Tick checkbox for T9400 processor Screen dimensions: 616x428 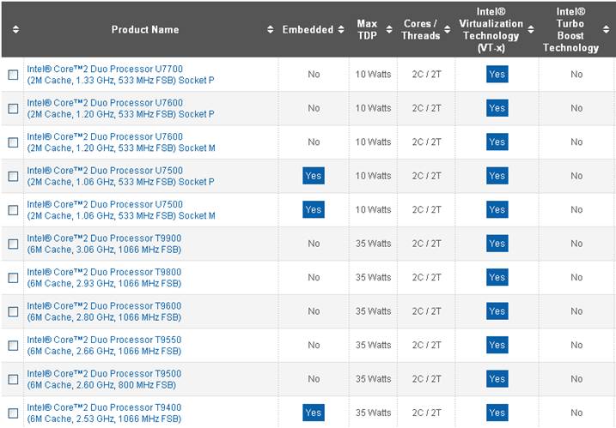click(13, 413)
